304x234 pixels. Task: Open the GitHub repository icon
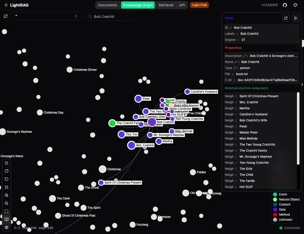tap(285, 5)
